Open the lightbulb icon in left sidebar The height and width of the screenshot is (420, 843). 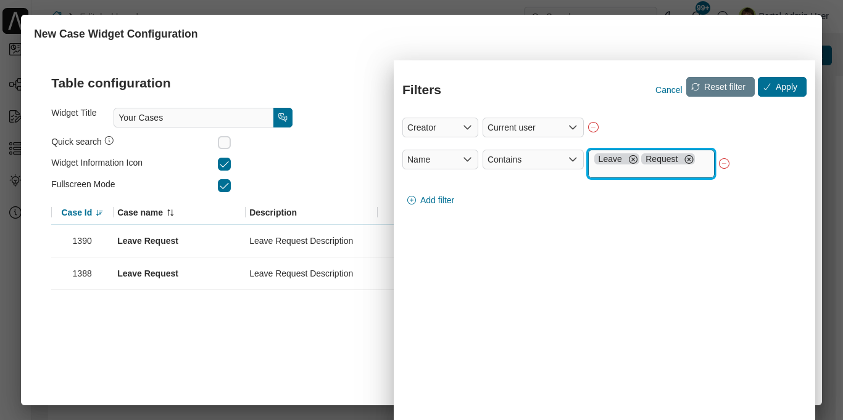coord(15,180)
